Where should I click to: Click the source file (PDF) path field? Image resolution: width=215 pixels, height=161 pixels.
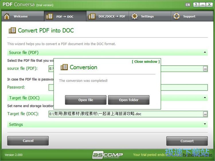182,69
